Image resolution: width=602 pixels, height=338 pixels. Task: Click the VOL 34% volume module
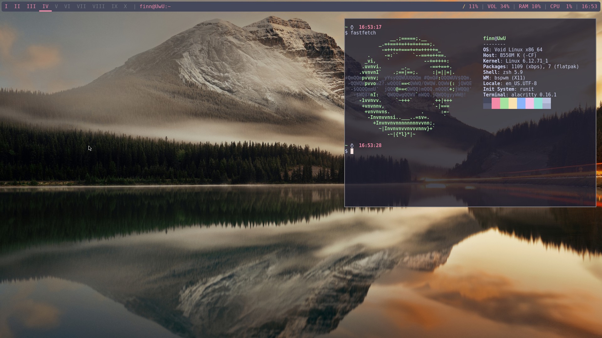(x=498, y=6)
